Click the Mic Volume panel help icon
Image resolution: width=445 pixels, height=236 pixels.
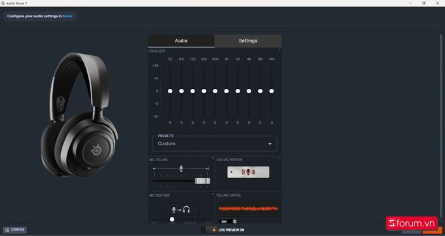(x=212, y=159)
